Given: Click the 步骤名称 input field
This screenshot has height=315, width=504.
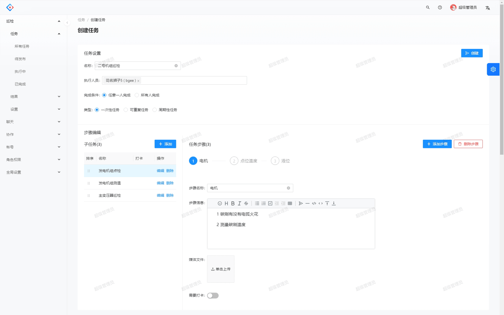Looking at the screenshot, I should point(248,188).
